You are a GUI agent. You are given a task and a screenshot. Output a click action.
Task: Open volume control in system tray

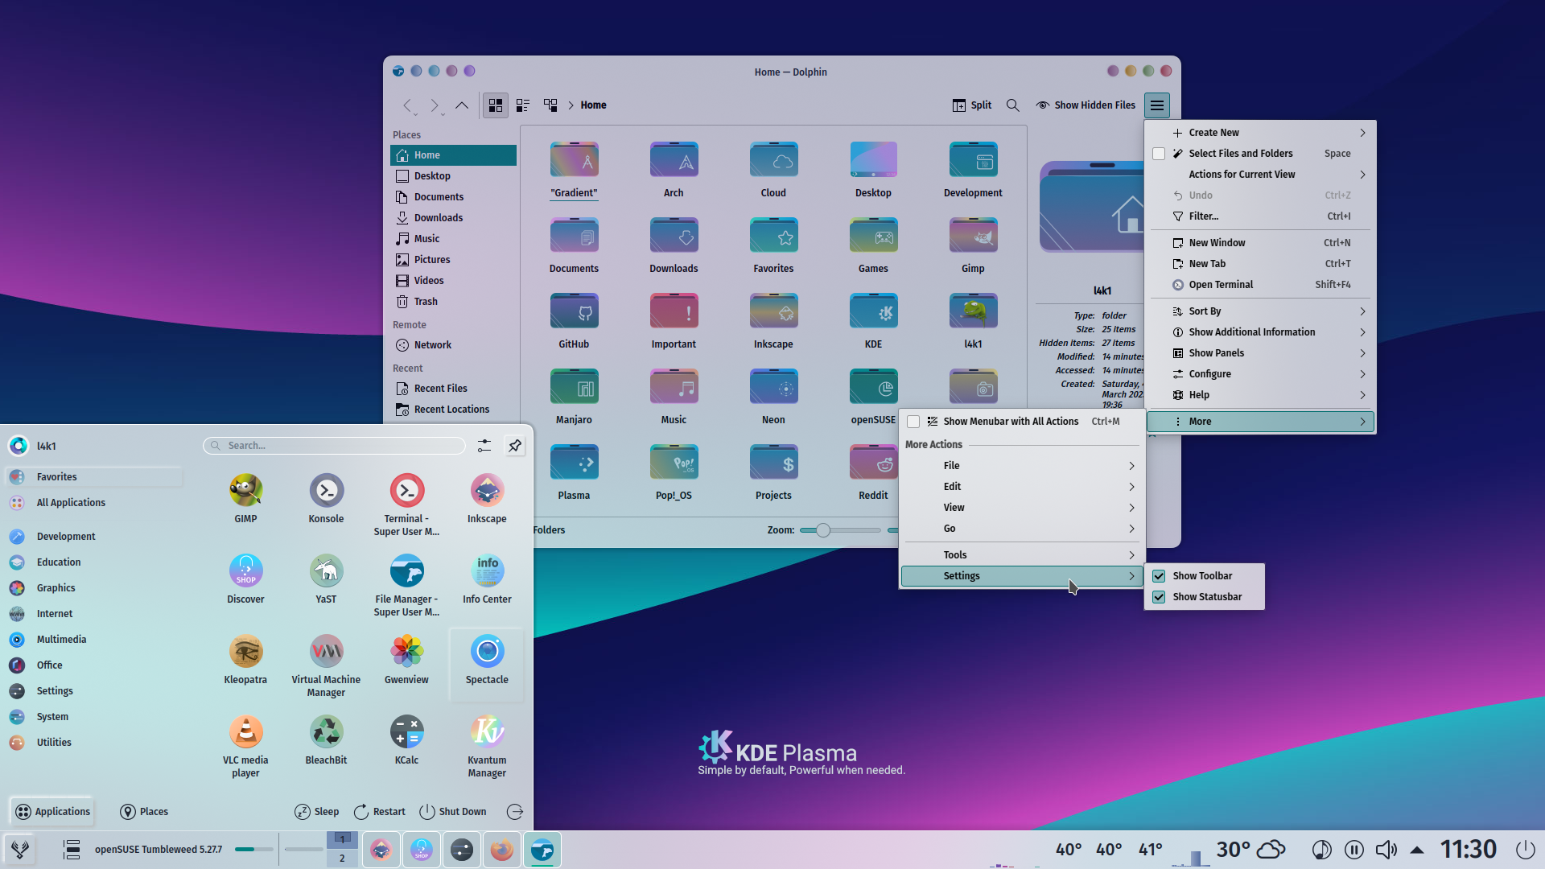coord(1386,850)
